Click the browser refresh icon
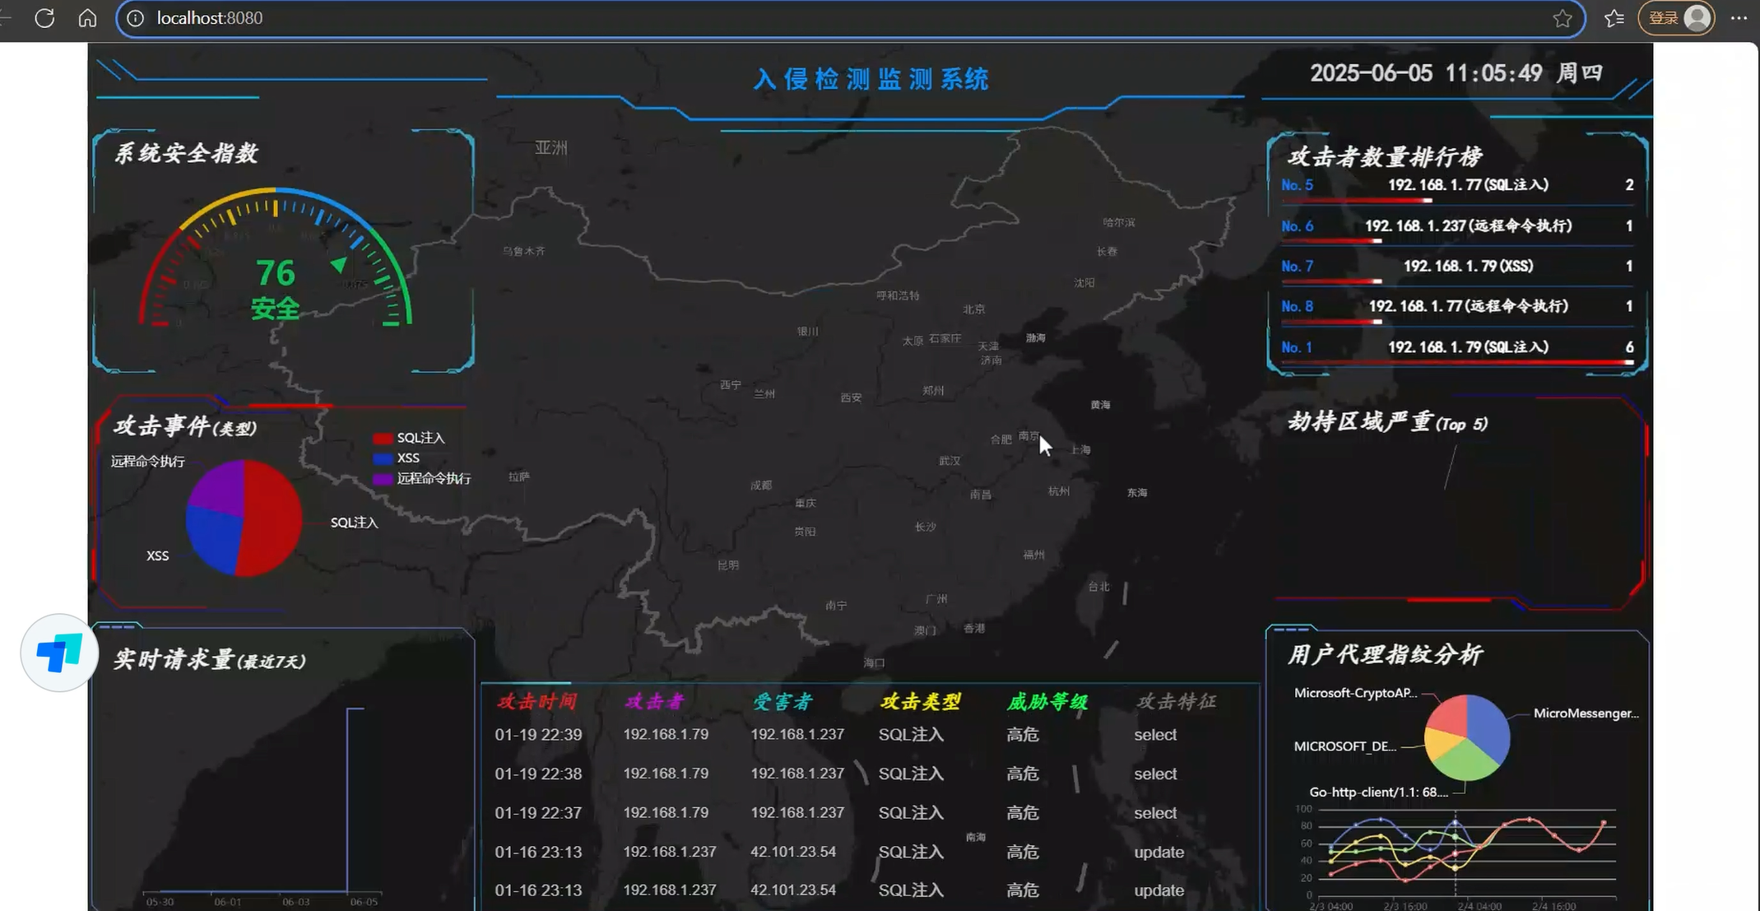 click(44, 18)
